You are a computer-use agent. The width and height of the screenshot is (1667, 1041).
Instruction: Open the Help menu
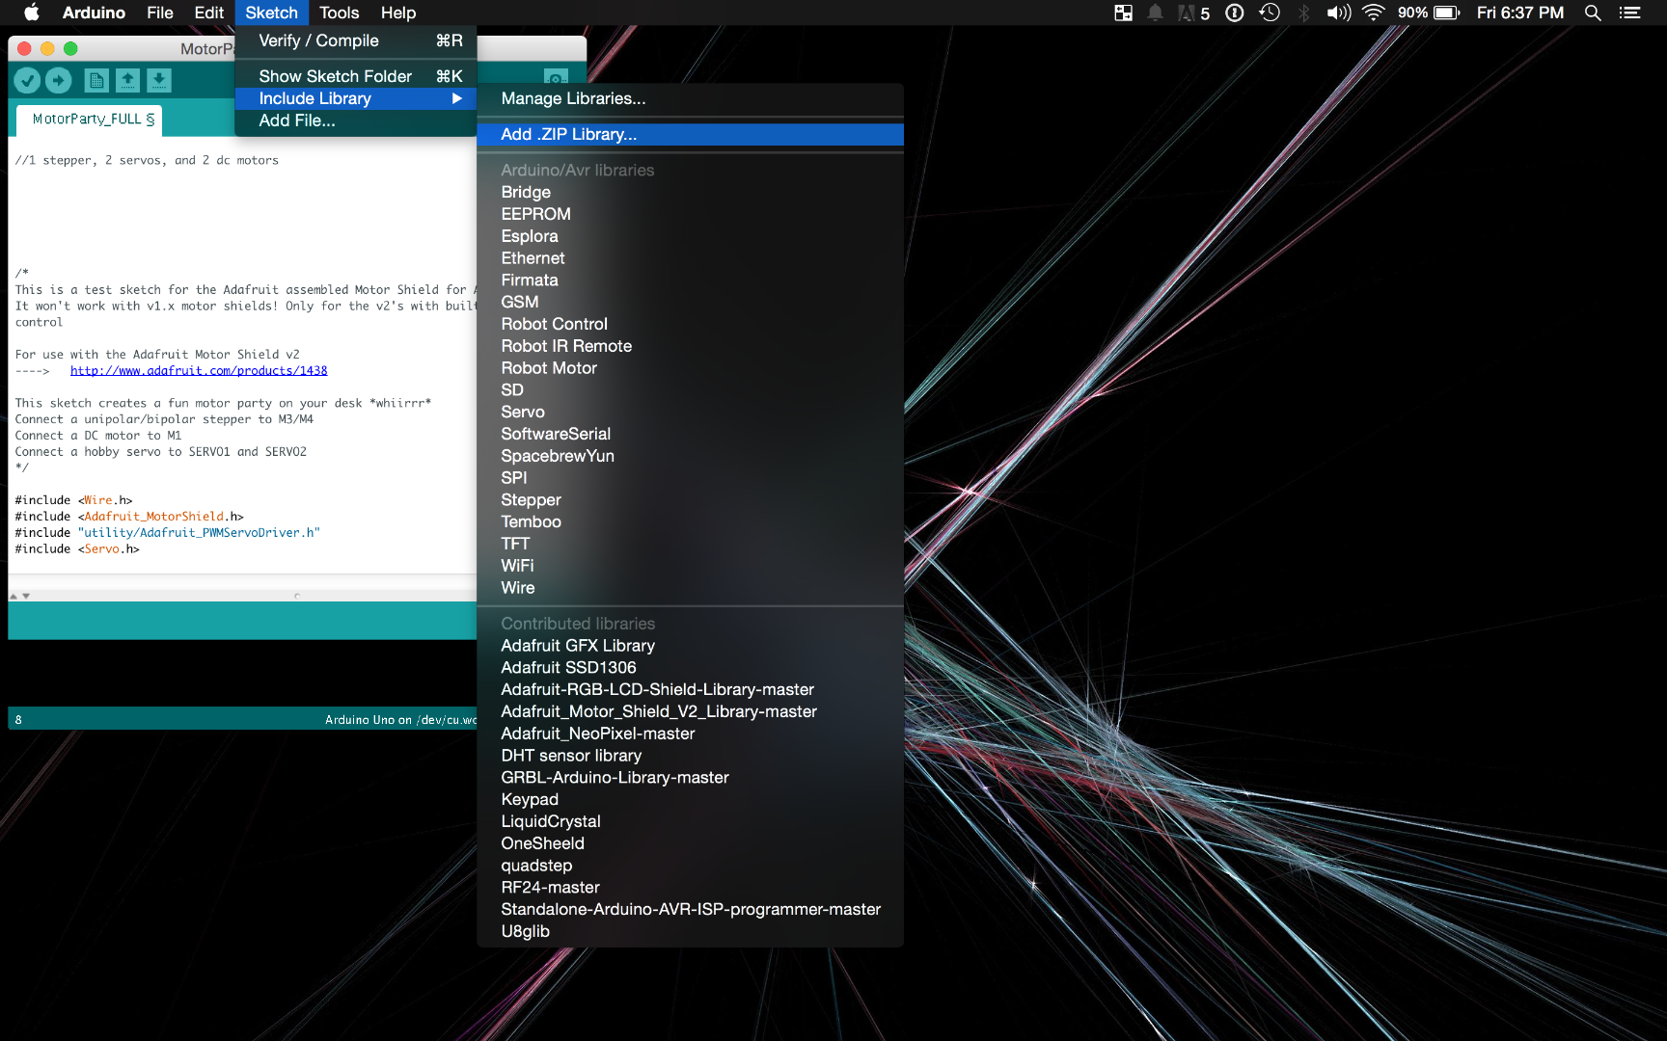398,13
